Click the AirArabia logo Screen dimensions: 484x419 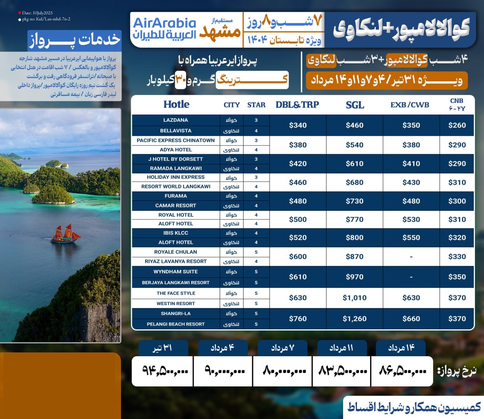click(x=164, y=29)
